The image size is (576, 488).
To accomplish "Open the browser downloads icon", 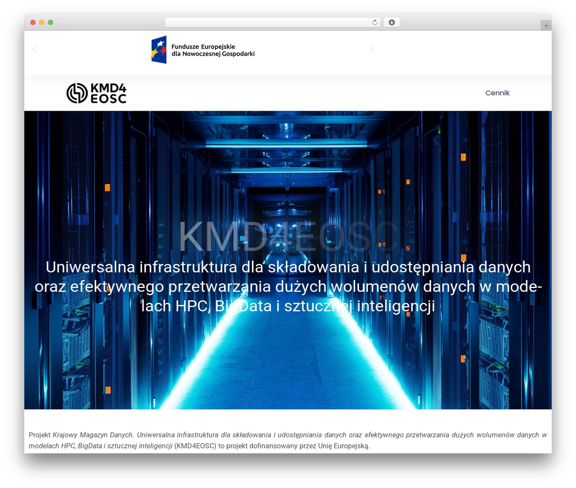I will 391,23.
